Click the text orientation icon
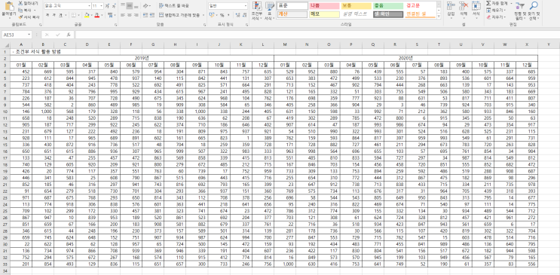The image size is (560, 275). [145, 6]
